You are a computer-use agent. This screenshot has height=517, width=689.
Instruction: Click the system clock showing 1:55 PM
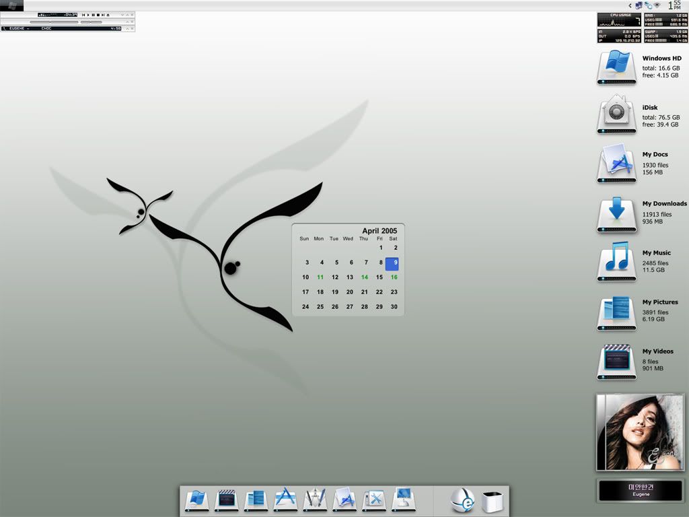click(x=674, y=5)
